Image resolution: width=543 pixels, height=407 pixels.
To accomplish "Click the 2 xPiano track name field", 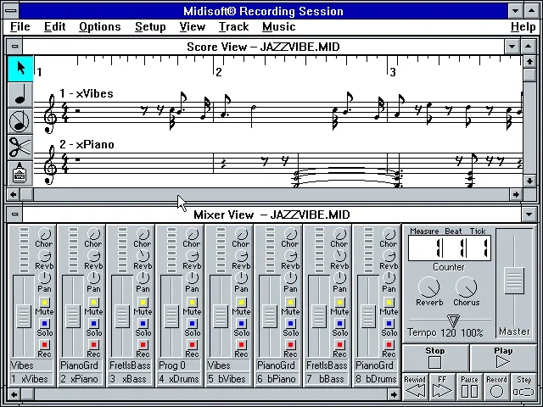I will point(81,379).
